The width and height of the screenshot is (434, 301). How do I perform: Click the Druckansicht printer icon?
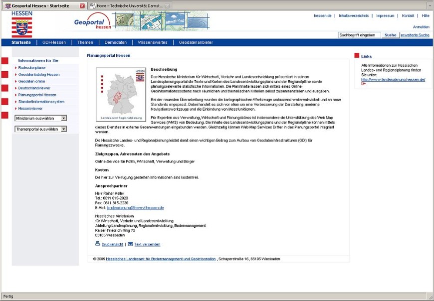pos(97,244)
